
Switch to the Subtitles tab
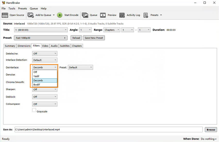coord(65,46)
